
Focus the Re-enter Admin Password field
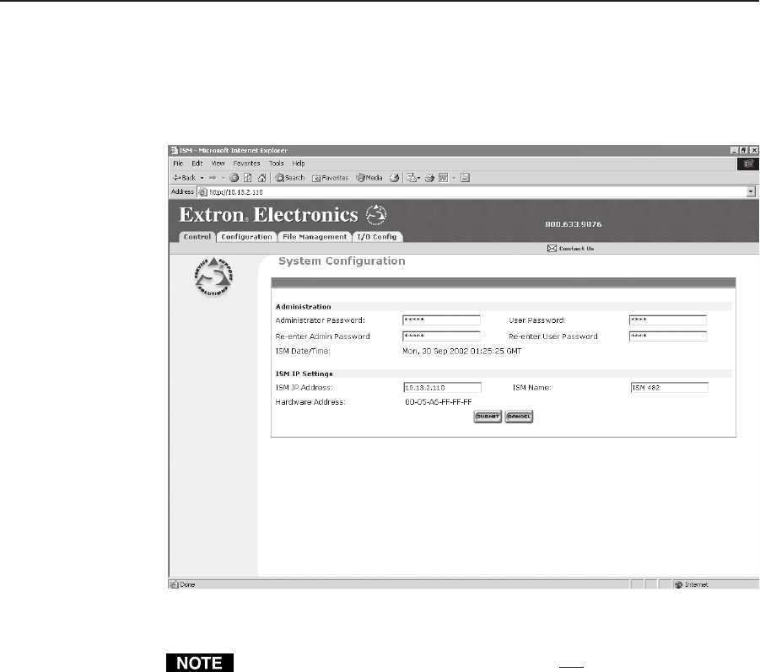(441, 336)
